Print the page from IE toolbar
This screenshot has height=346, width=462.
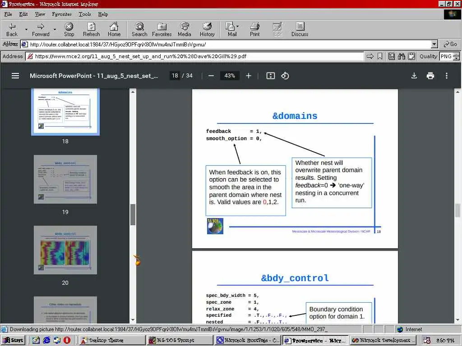point(255,29)
